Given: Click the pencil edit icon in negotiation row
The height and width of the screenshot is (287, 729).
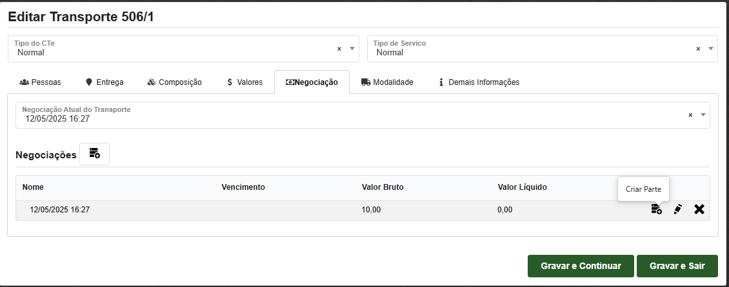Looking at the screenshot, I should click(x=677, y=209).
